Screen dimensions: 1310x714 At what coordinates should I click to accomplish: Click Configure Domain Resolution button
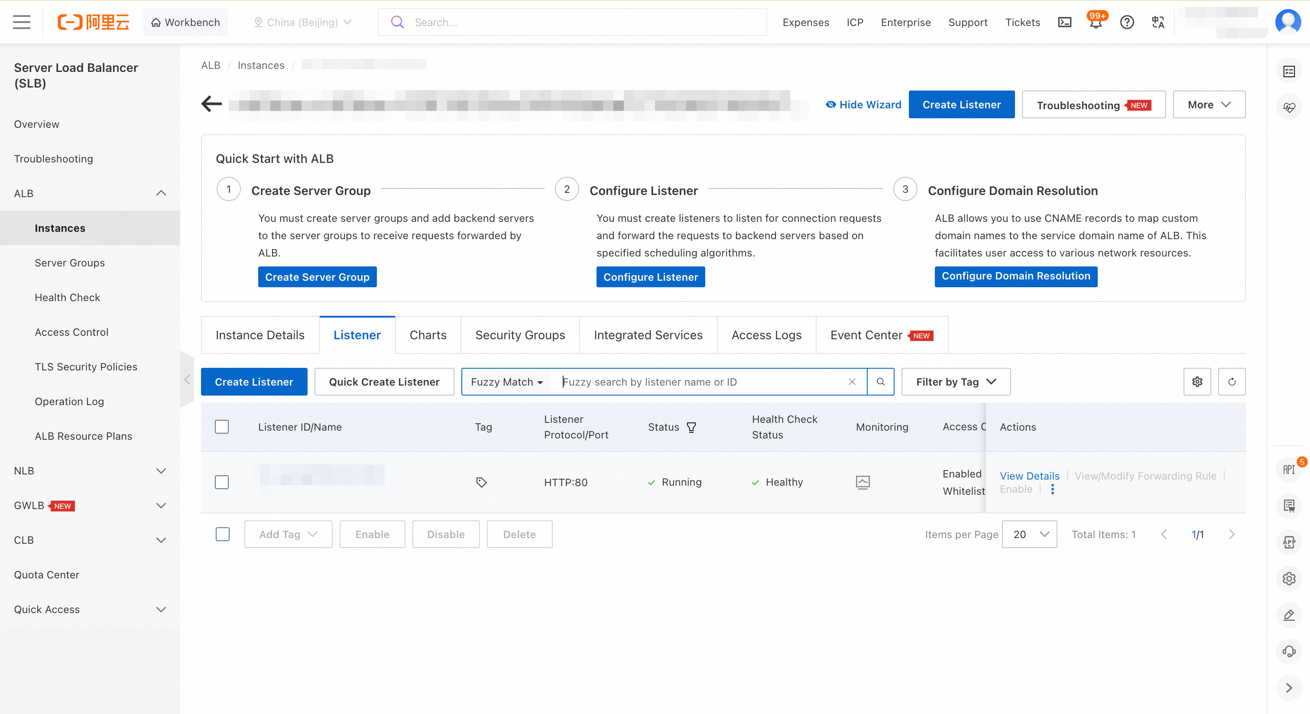1015,276
